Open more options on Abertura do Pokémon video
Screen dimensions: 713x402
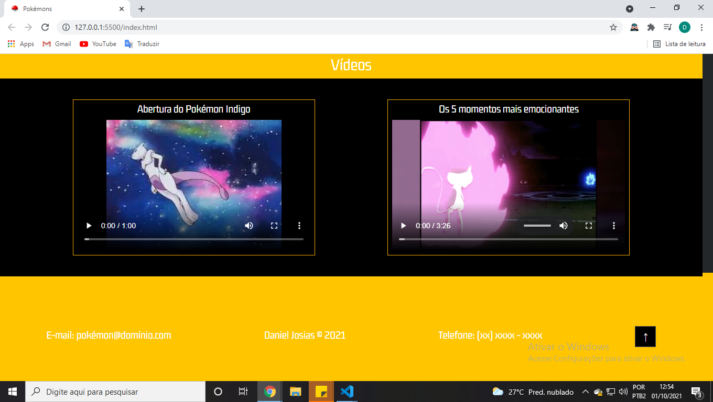(299, 226)
